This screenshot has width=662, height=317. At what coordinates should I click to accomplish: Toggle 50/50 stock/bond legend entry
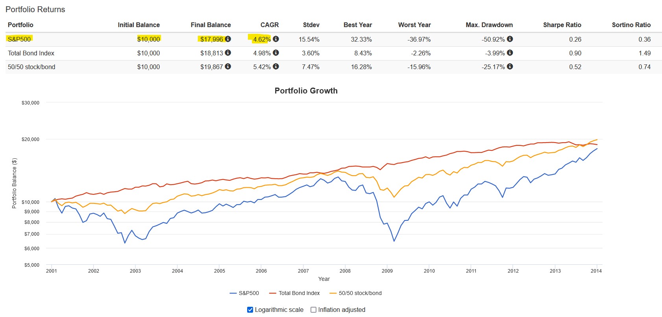click(355, 293)
